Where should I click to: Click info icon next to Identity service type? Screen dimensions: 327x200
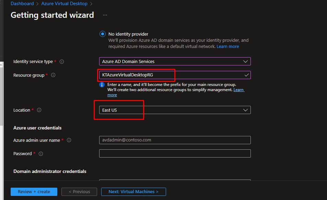[x=62, y=62]
